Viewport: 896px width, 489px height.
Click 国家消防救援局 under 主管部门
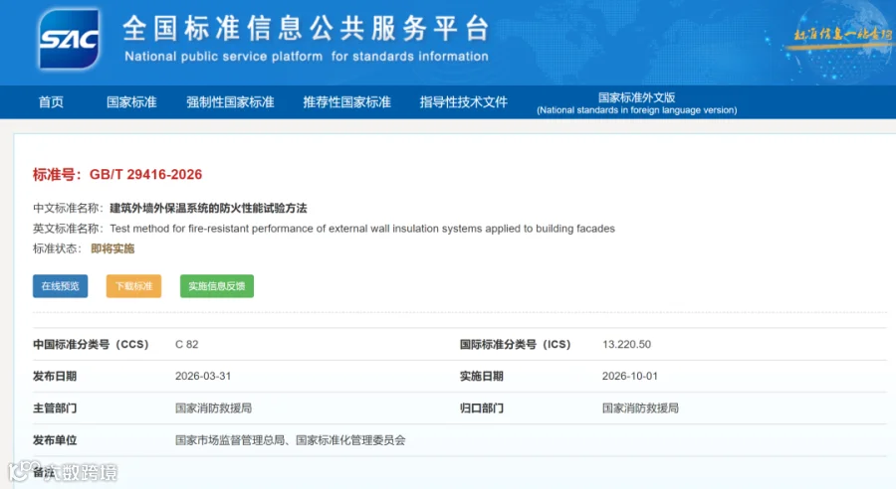click(x=213, y=407)
